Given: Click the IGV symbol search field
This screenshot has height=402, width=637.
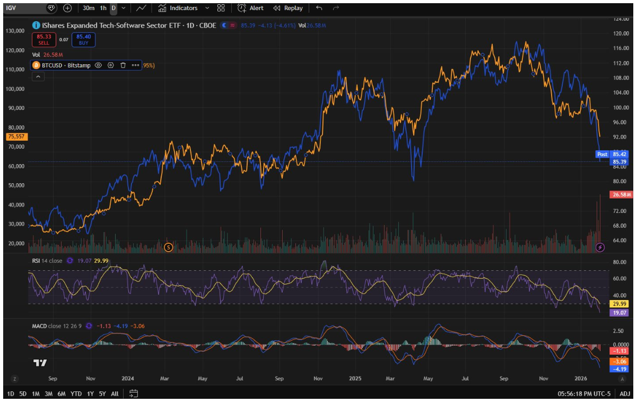Looking at the screenshot, I should pyautogui.click(x=21, y=8).
